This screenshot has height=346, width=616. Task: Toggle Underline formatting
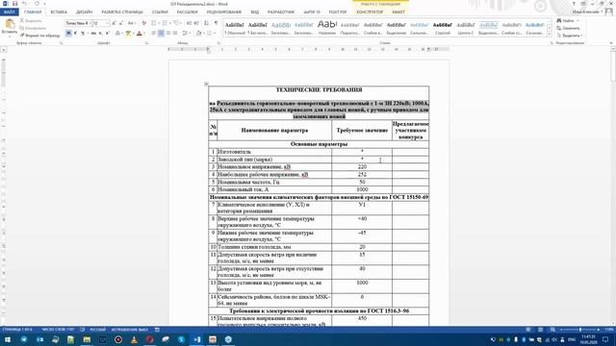click(x=83, y=34)
